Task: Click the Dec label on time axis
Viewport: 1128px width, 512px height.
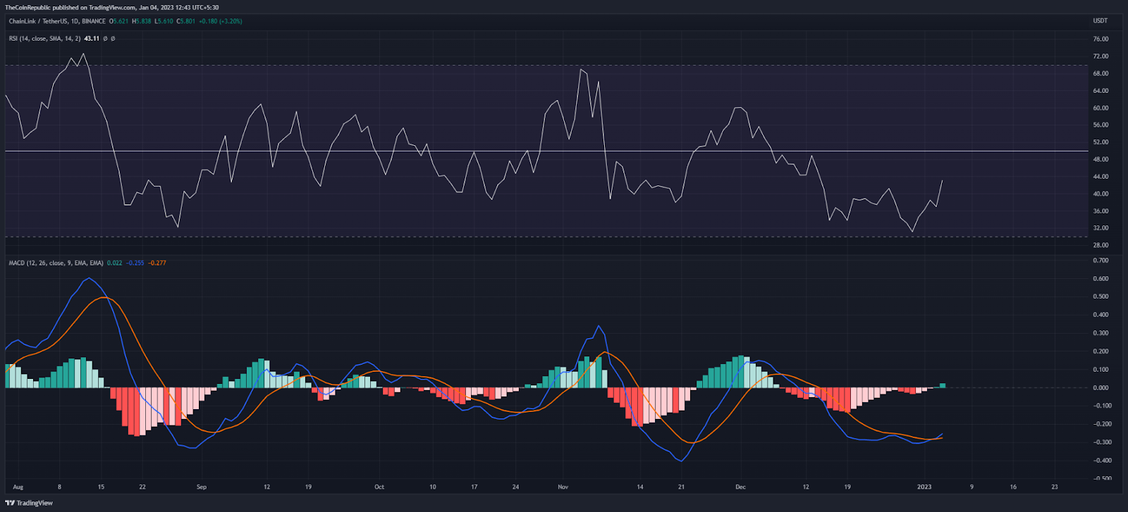Action: 740,487
